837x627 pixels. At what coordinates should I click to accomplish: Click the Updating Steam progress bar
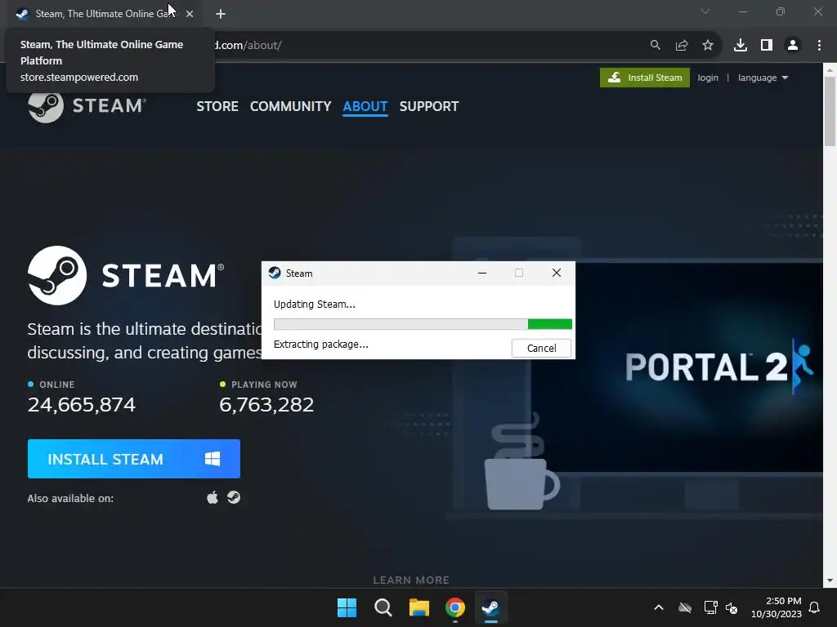(x=423, y=324)
